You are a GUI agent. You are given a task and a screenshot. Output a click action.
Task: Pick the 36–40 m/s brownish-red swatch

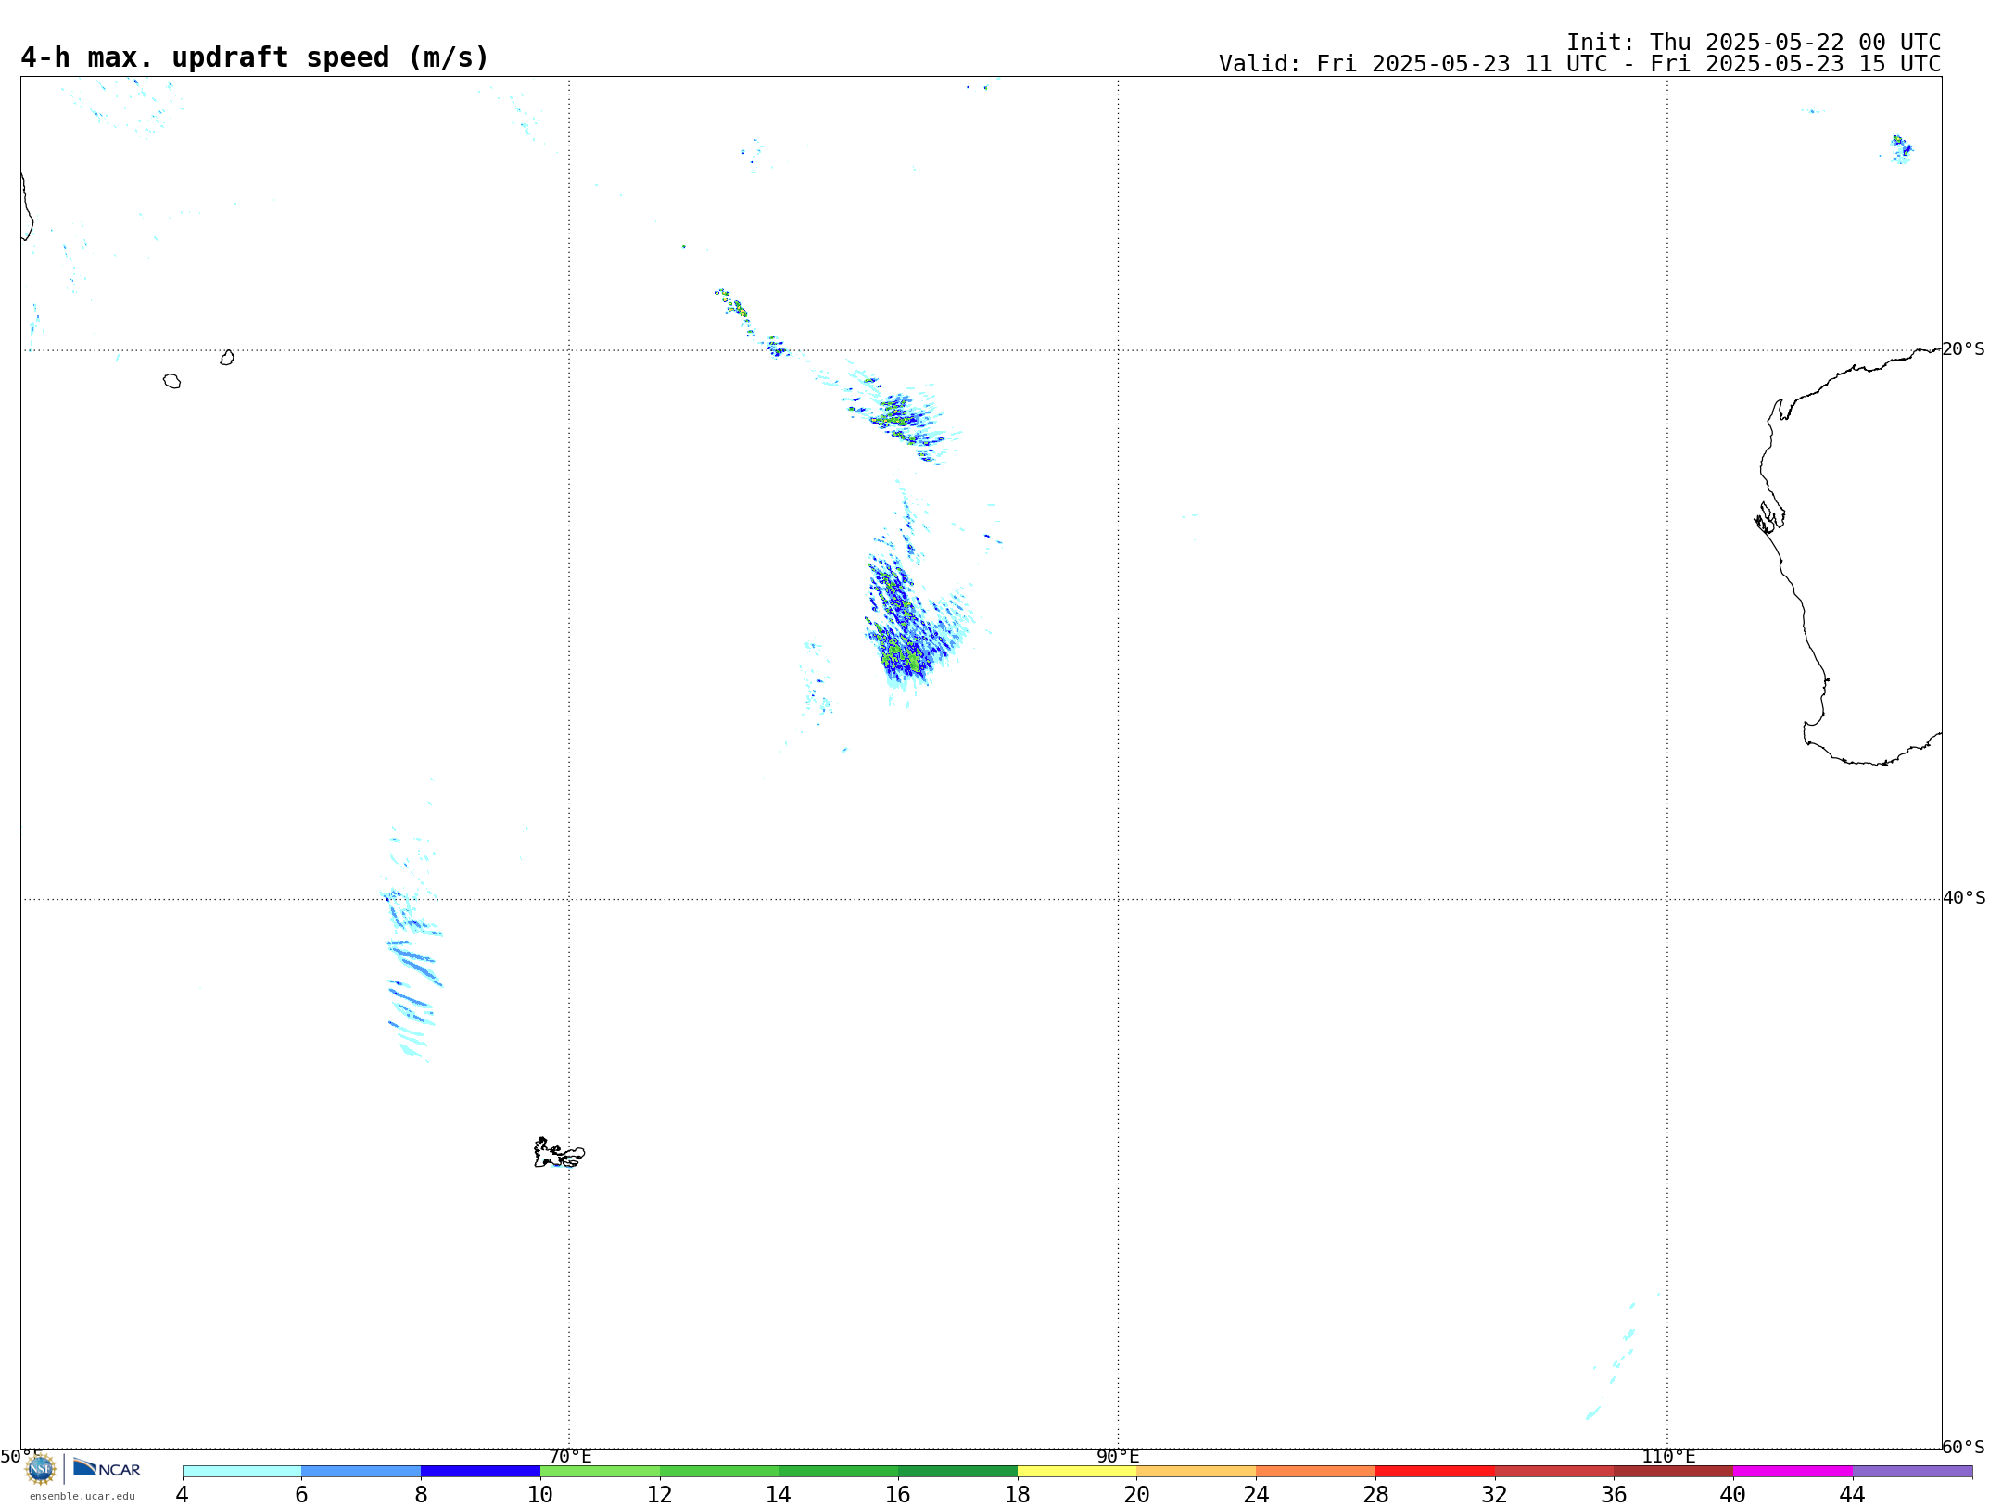point(1674,1471)
